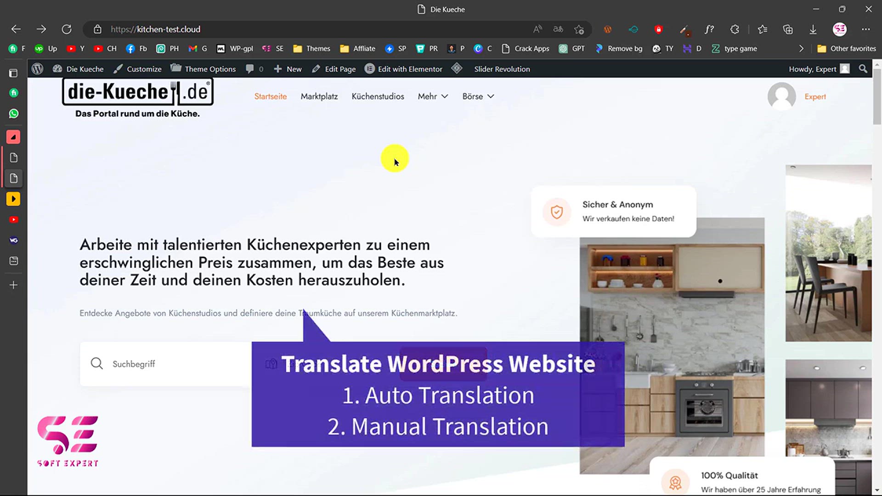Click the Expert profile link
The image size is (882, 496).
[x=815, y=96]
